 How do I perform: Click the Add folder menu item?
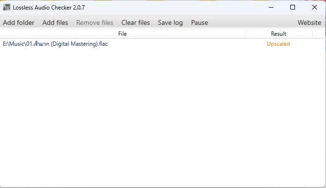pyautogui.click(x=19, y=22)
